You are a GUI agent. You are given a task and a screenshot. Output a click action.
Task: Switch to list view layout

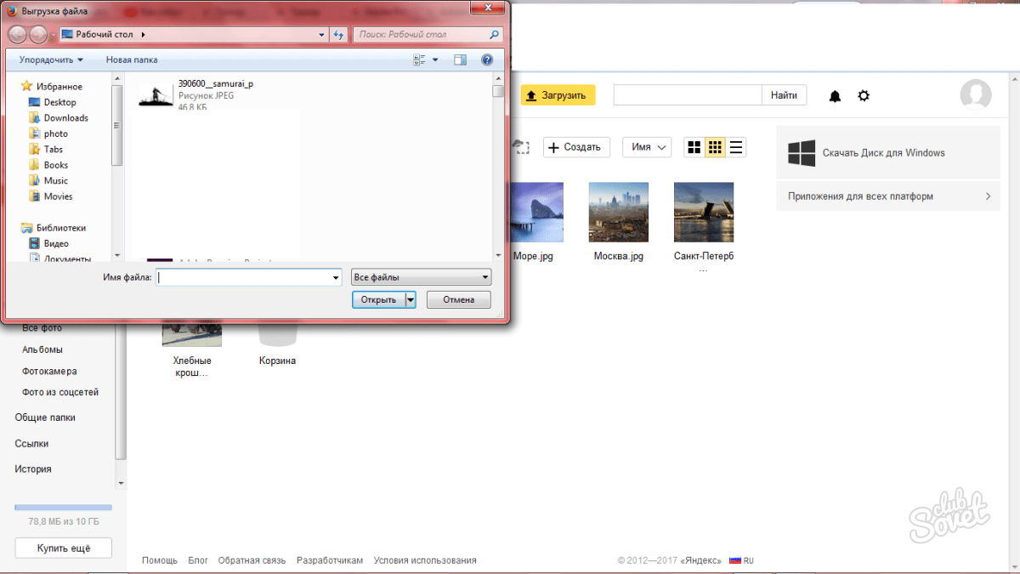[736, 147]
